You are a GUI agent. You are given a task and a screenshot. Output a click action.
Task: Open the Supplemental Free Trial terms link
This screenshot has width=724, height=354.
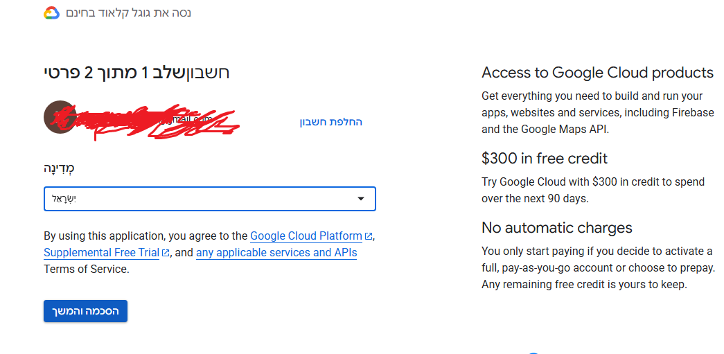tap(102, 253)
